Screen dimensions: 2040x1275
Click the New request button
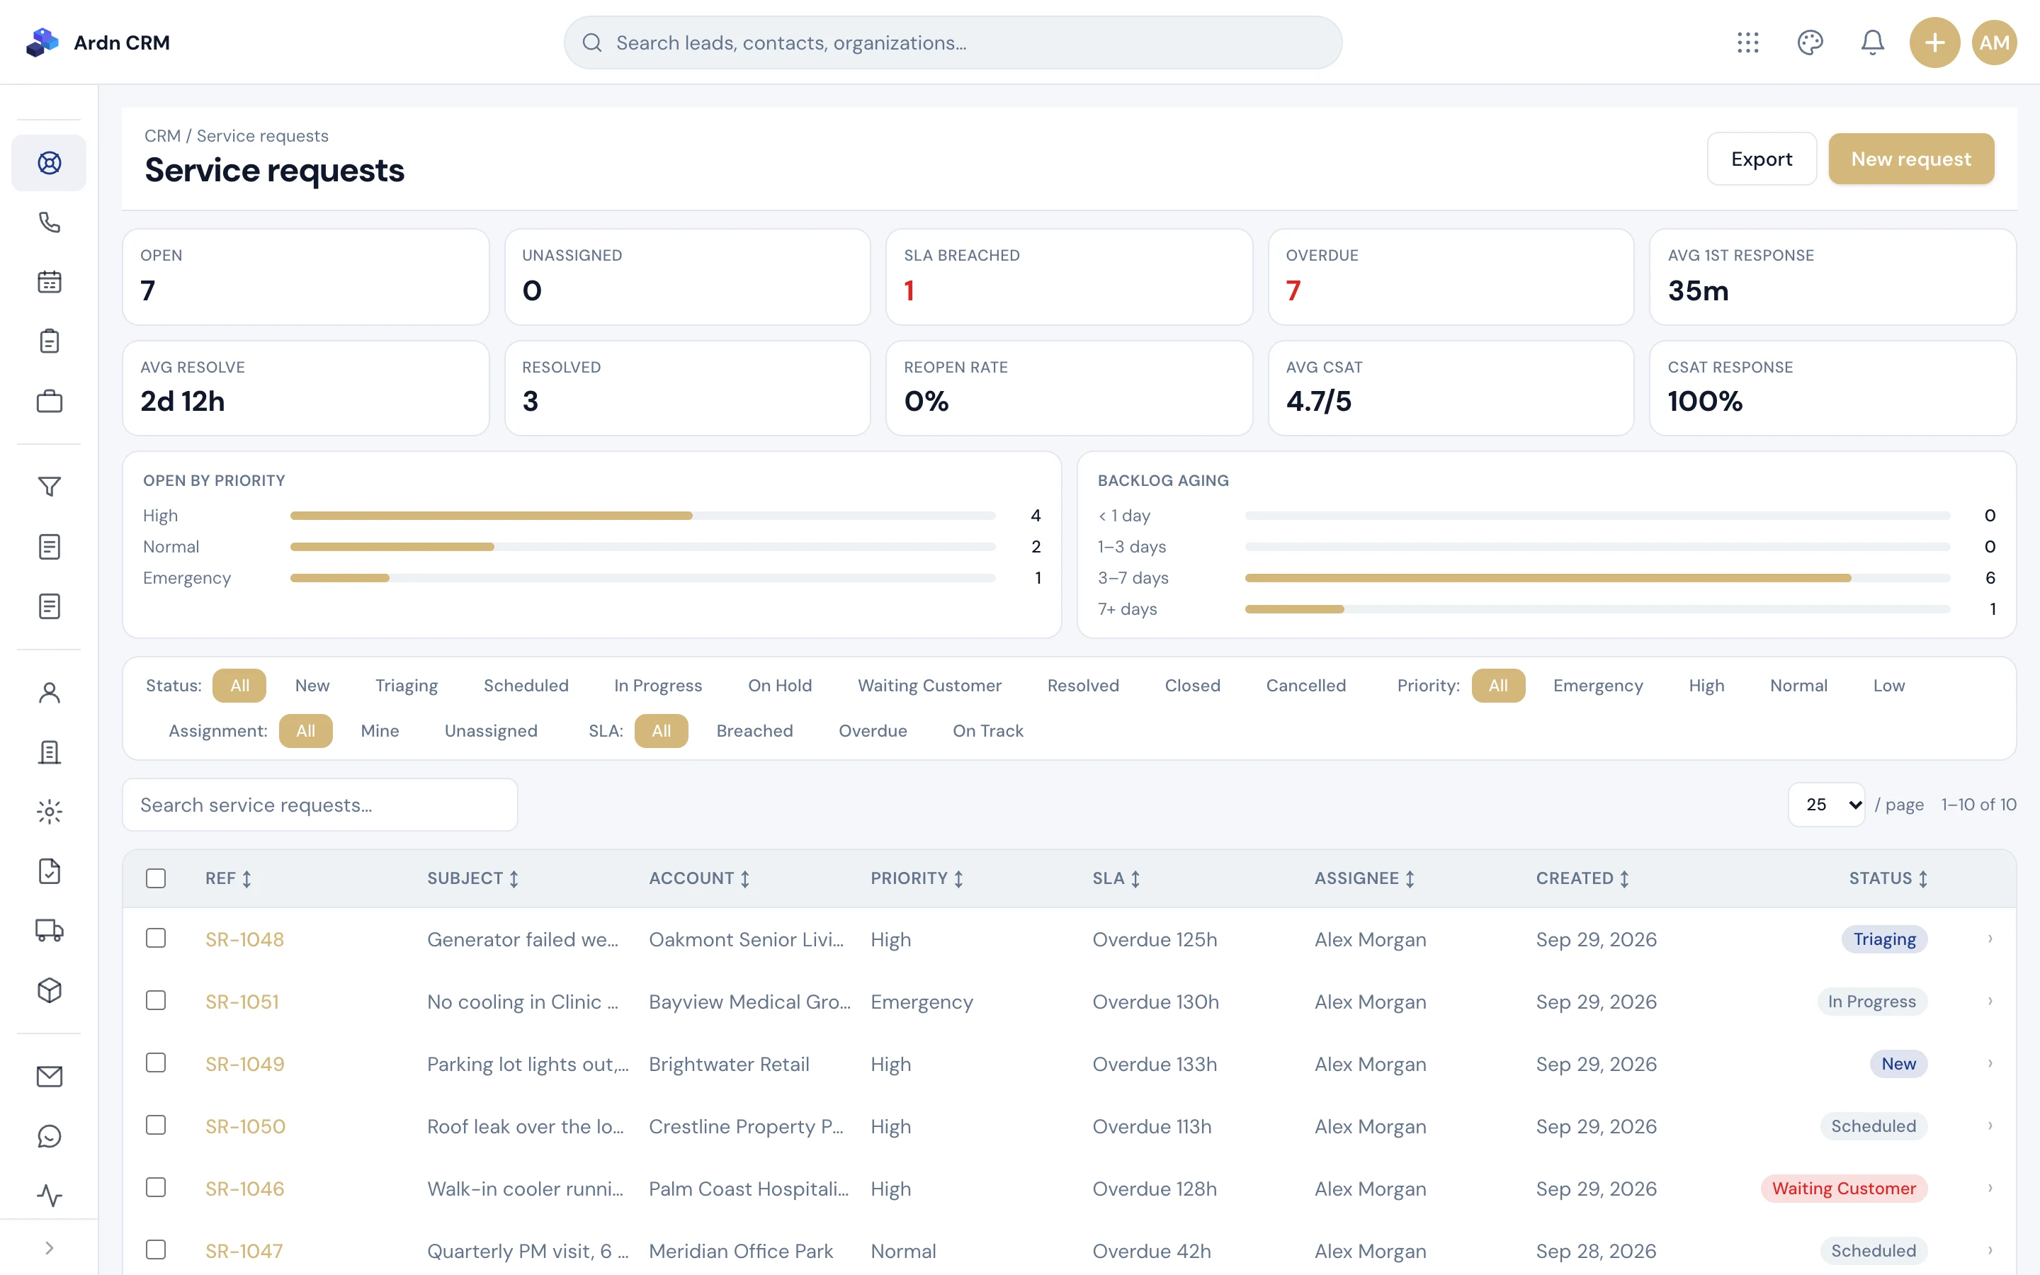click(1910, 159)
